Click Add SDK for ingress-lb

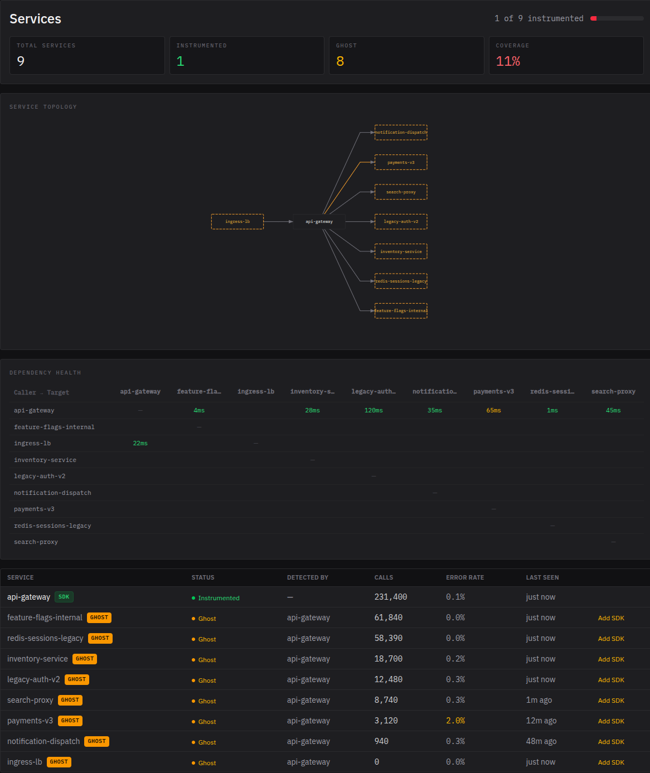(611, 762)
